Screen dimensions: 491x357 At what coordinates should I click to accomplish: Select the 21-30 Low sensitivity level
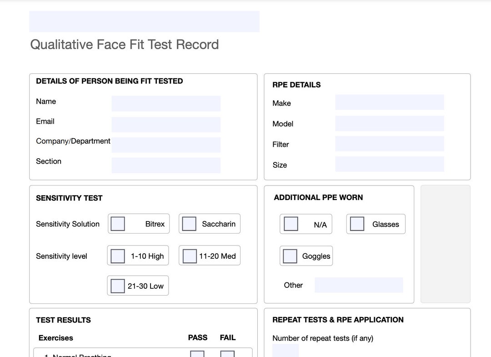(x=117, y=285)
